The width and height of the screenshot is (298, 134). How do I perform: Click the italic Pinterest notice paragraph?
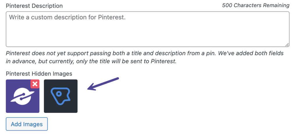tap(145, 58)
